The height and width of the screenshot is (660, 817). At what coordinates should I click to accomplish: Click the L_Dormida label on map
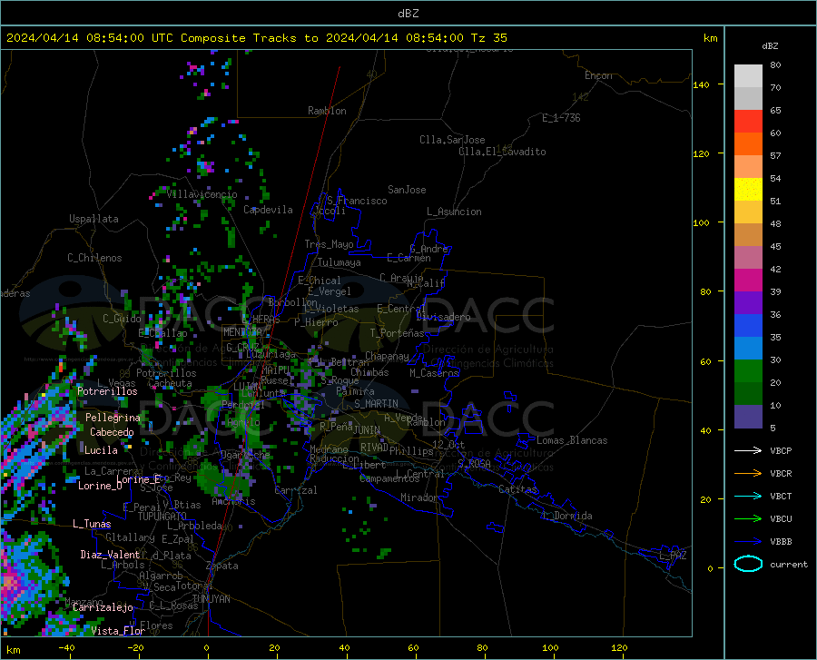tap(566, 516)
